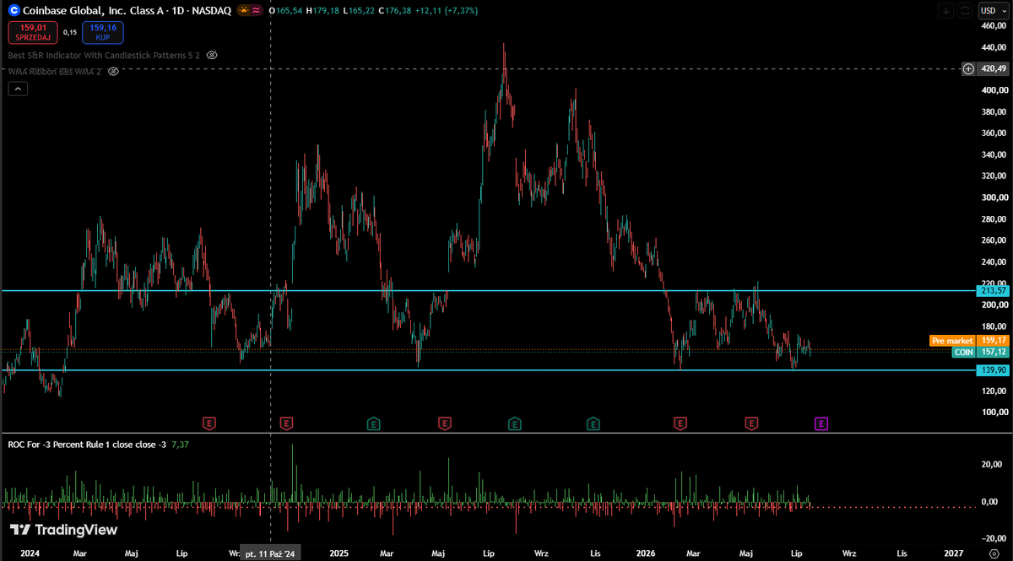1013x561 pixels.
Task: Click the COIN 157,12 last price label
Action: (980, 352)
